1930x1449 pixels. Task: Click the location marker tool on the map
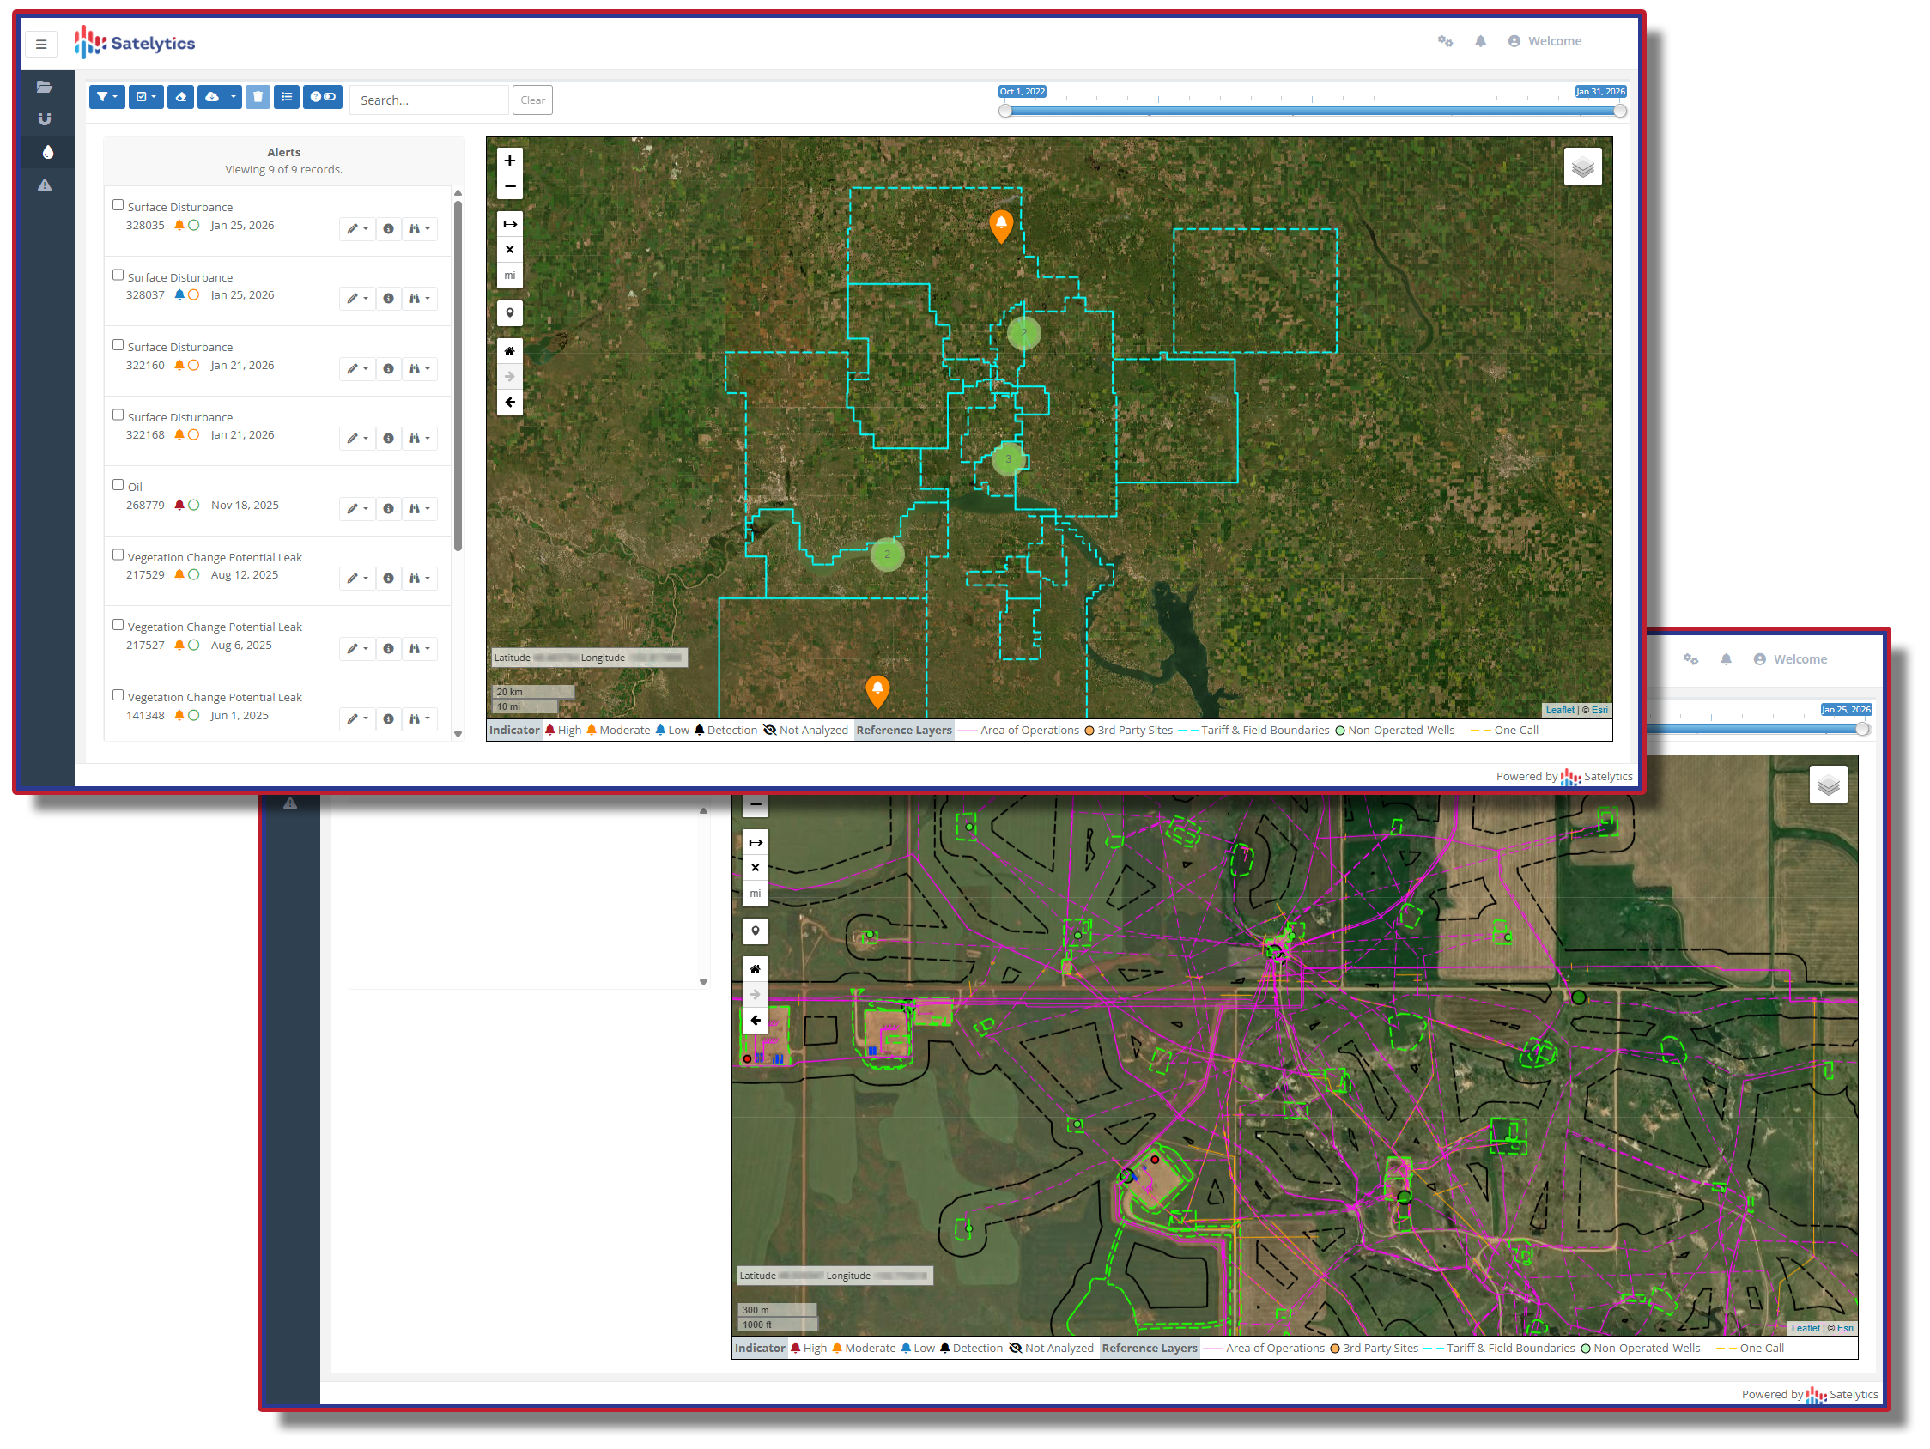pos(510,313)
